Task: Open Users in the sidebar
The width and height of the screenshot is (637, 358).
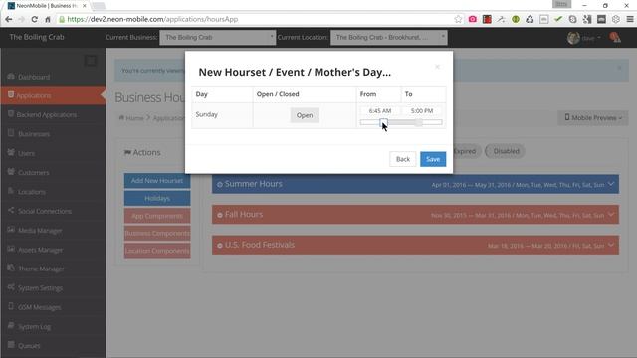Action: 53,153
